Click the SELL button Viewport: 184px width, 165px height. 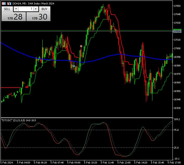tap(7, 9)
